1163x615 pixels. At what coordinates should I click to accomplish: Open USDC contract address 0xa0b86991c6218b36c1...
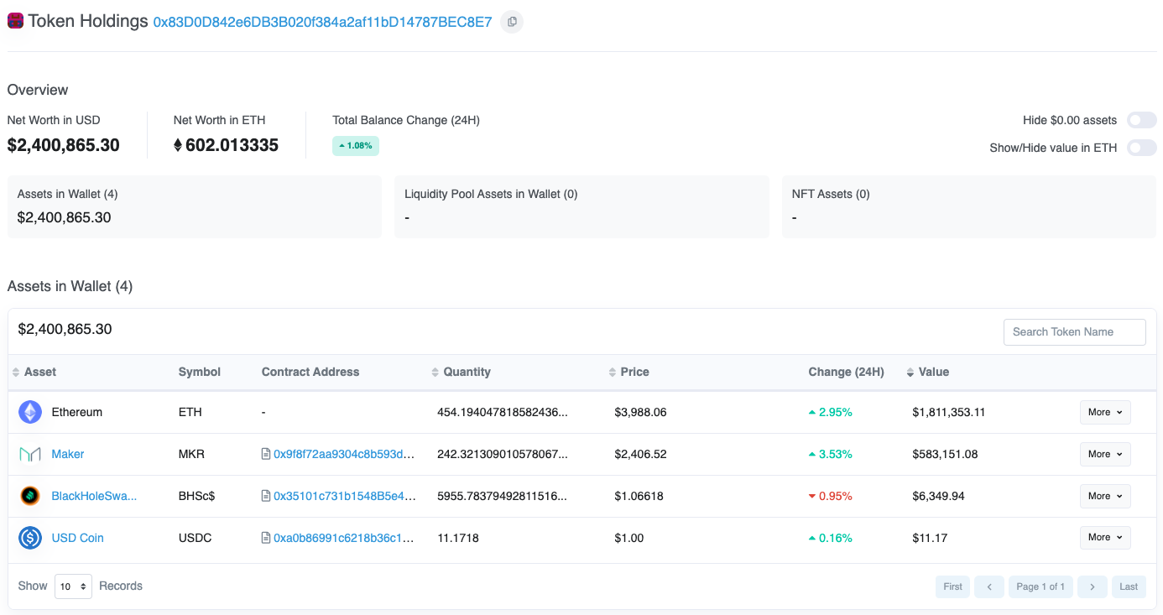click(344, 538)
